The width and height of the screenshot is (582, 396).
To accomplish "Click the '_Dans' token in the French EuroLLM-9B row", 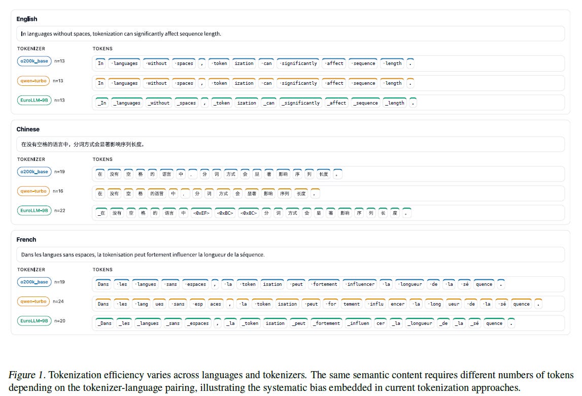I will click(105, 323).
